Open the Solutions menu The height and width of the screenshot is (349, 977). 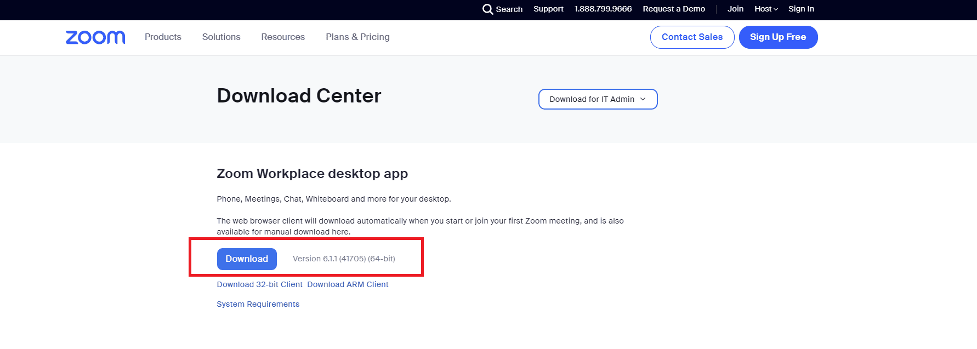[221, 37]
